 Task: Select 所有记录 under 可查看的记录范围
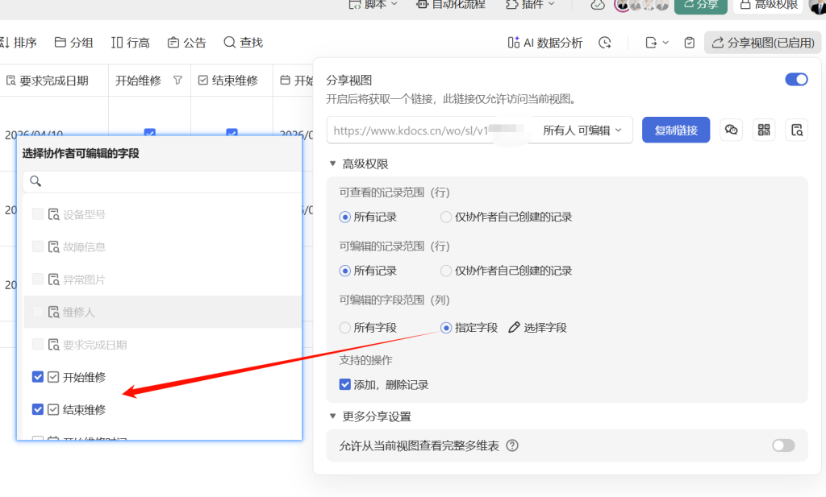pos(345,217)
